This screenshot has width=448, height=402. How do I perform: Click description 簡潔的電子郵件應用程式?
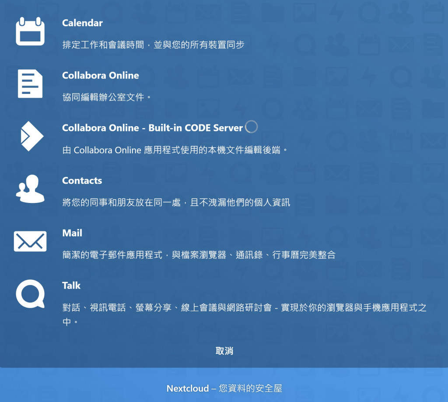coord(199,255)
